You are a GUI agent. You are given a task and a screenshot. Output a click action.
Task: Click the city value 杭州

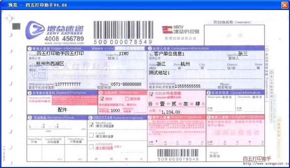point(185,64)
